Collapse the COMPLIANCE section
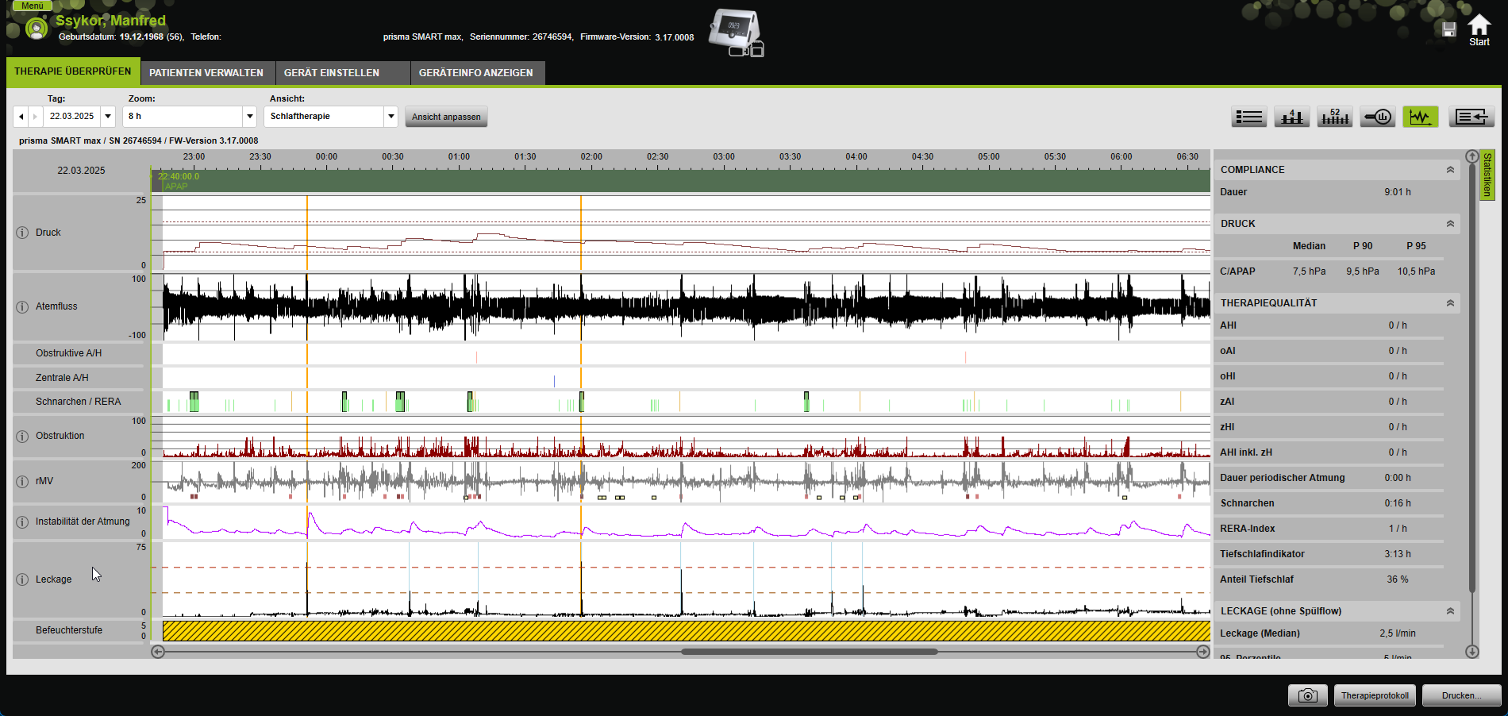The width and height of the screenshot is (1508, 716). 1450,170
